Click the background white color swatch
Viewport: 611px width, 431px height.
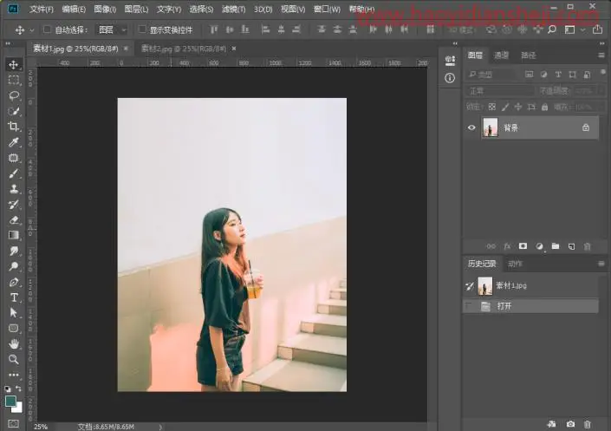[19, 408]
